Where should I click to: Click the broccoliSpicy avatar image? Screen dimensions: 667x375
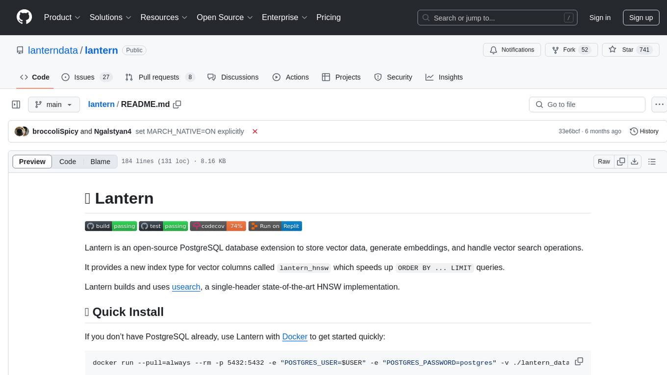19,132
